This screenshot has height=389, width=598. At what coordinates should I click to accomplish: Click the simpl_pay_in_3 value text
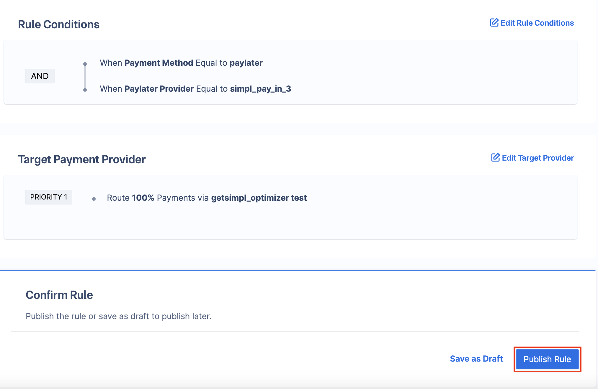coord(261,89)
